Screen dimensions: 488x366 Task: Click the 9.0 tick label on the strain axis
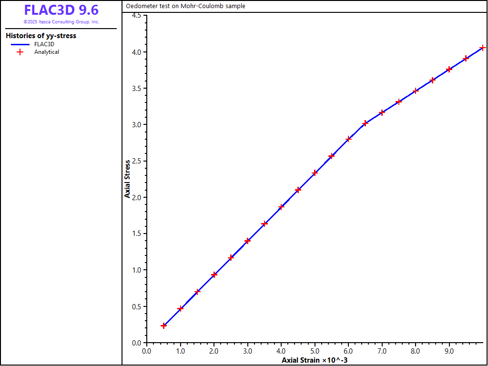(449, 351)
